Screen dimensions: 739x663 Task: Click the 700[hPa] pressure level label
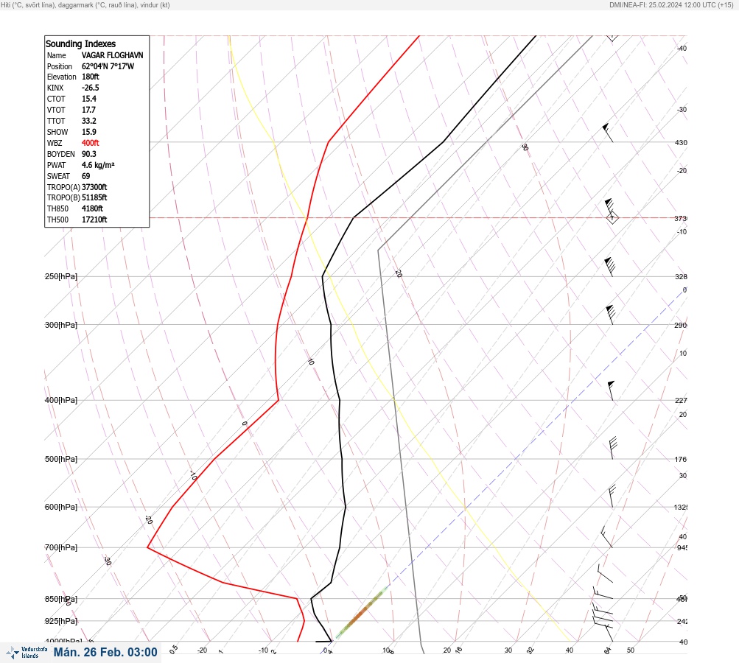(61, 547)
